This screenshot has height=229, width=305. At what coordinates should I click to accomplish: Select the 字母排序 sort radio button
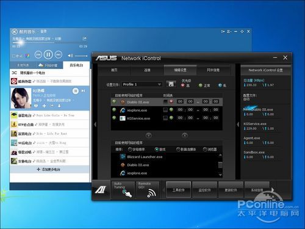[x=130, y=150]
